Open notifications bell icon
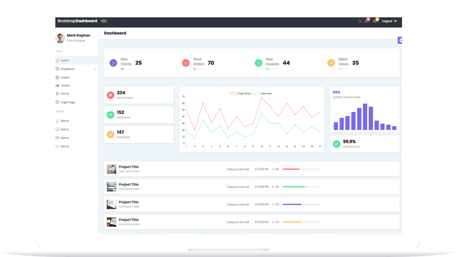Viewport: 456px width, 257px height. [366, 21]
